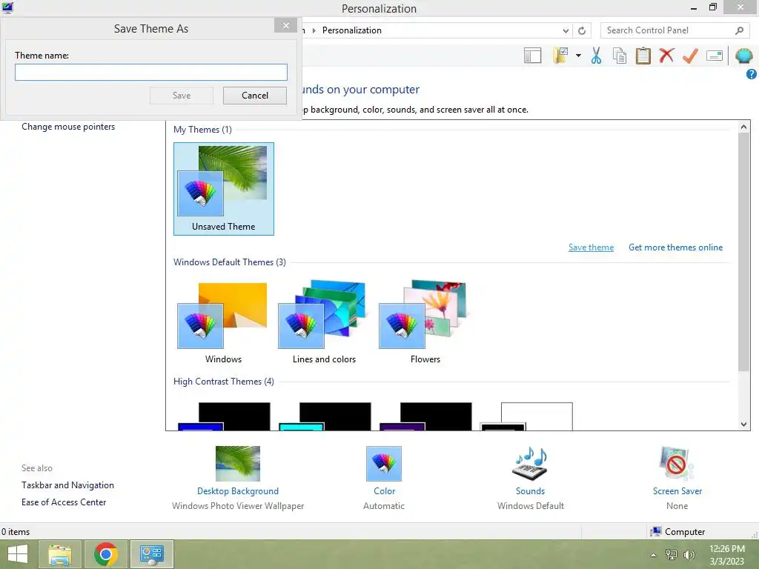759x569 pixels.
Task: Select the first high contrast theme thumbnail
Action: tap(224, 416)
